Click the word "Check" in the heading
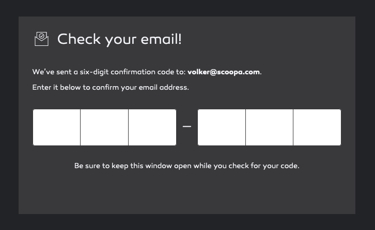Image resolution: width=375 pixels, height=230 pixels. coord(79,39)
